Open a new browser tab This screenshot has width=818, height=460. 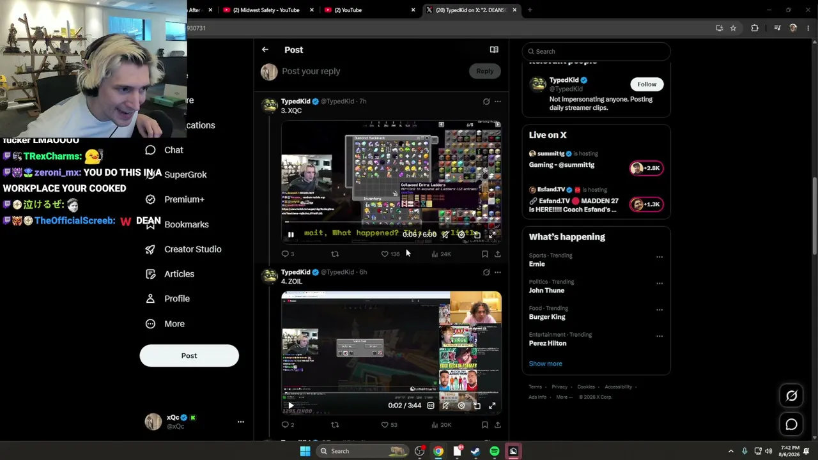click(x=530, y=10)
